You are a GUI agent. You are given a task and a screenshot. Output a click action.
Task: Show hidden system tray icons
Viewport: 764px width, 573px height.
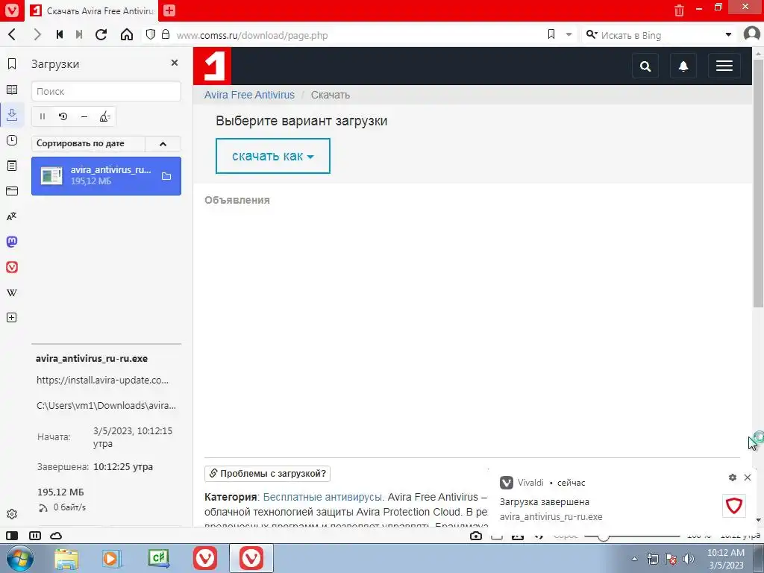click(634, 560)
